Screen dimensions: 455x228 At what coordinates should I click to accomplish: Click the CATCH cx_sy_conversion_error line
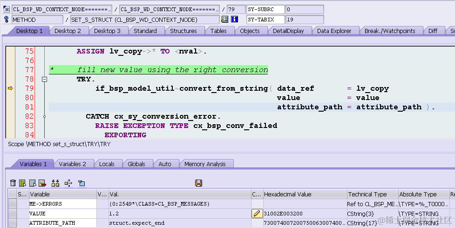tap(153, 116)
